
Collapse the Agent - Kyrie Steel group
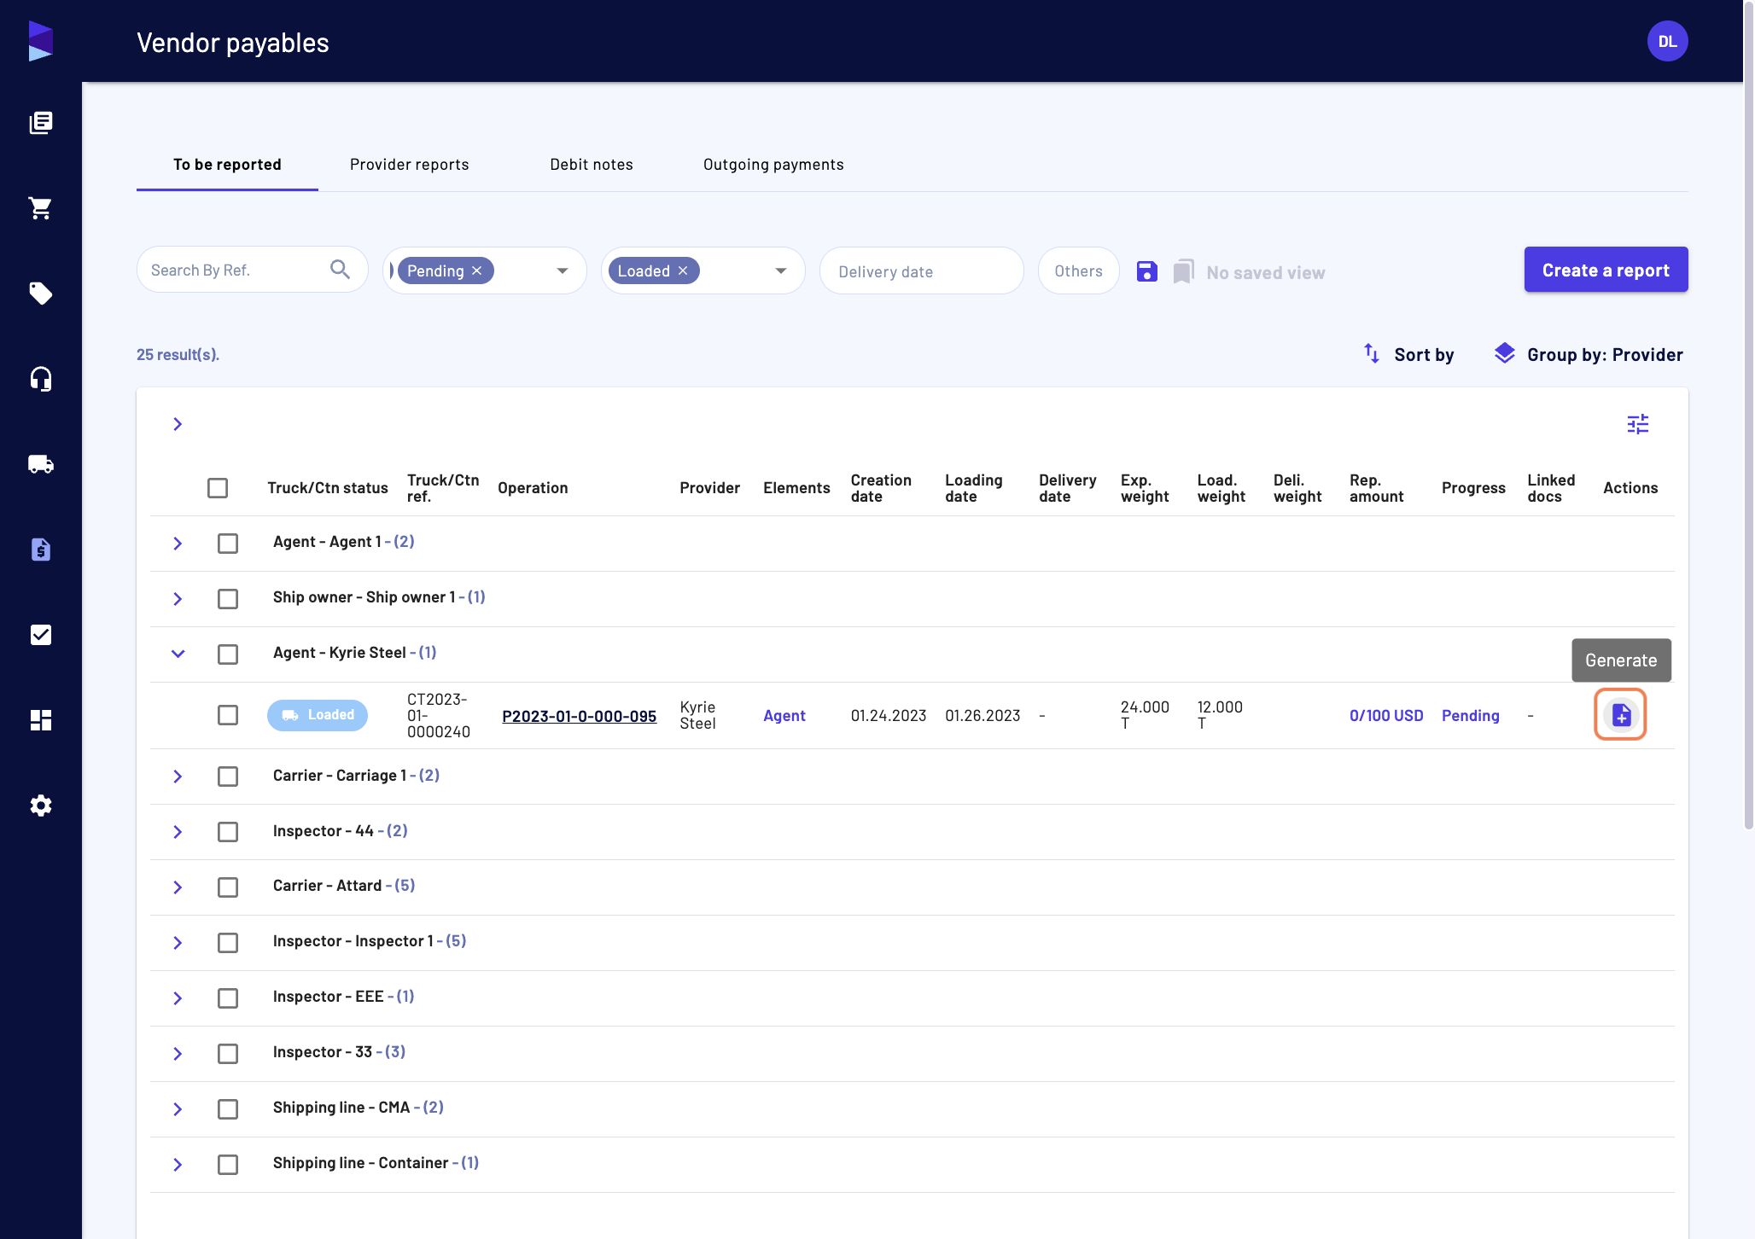point(178,654)
